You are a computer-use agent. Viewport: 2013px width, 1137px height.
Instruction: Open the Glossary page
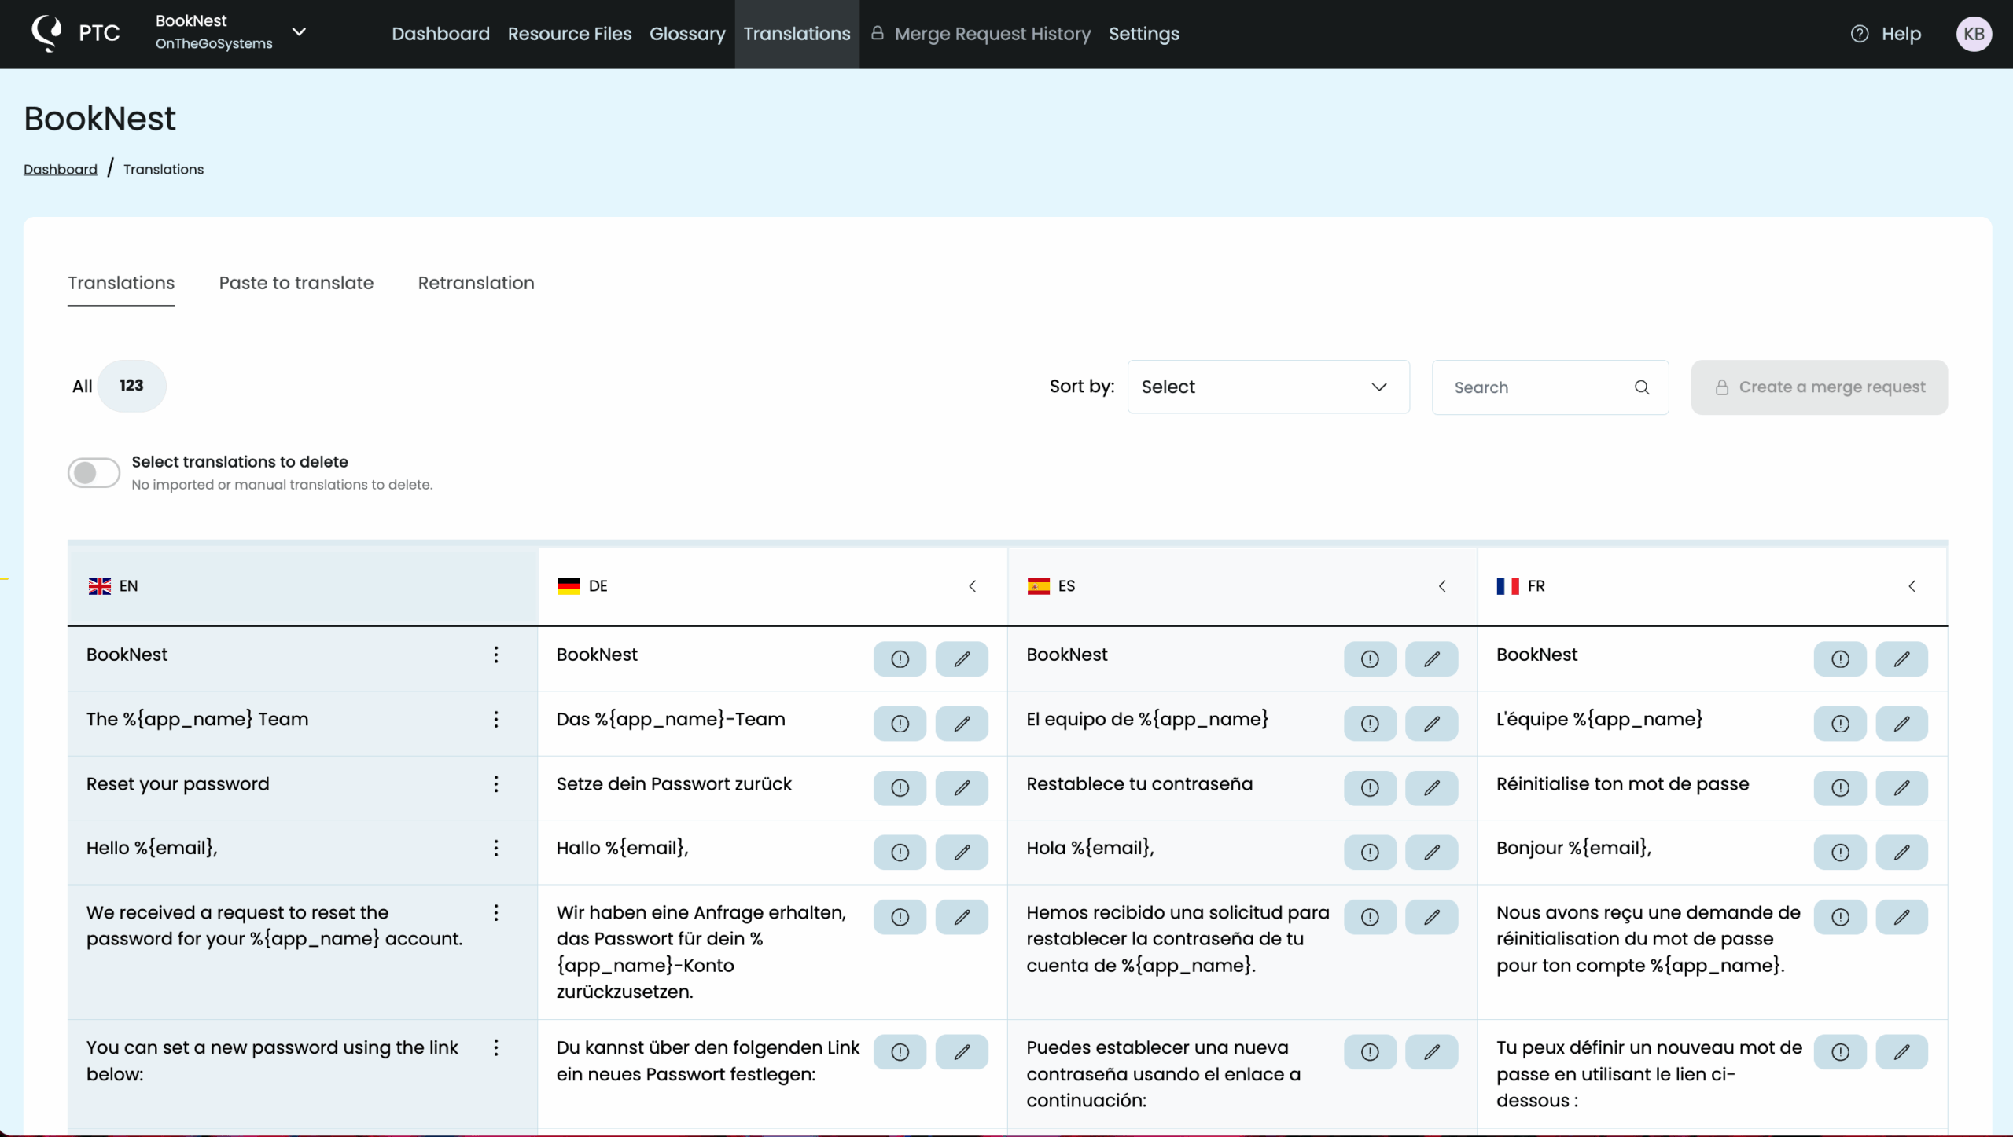coord(686,34)
